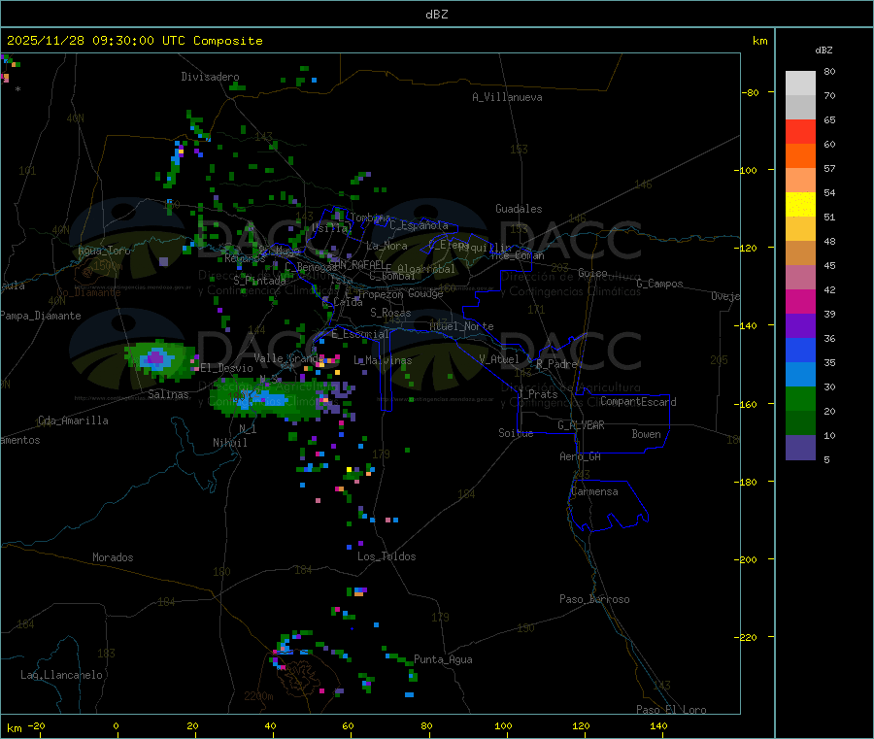Click the 'J_Prats' label
The width and height of the screenshot is (874, 739).
click(537, 394)
